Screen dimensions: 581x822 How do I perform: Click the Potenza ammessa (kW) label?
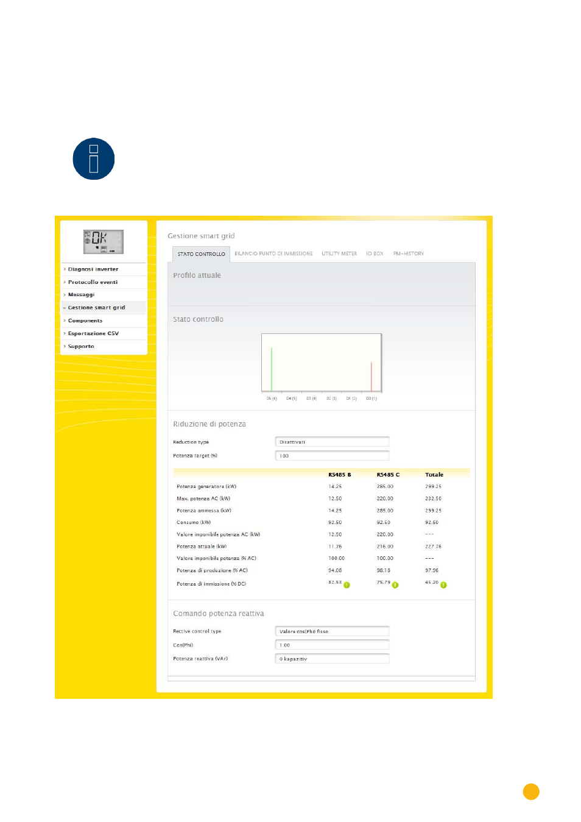[x=204, y=511]
